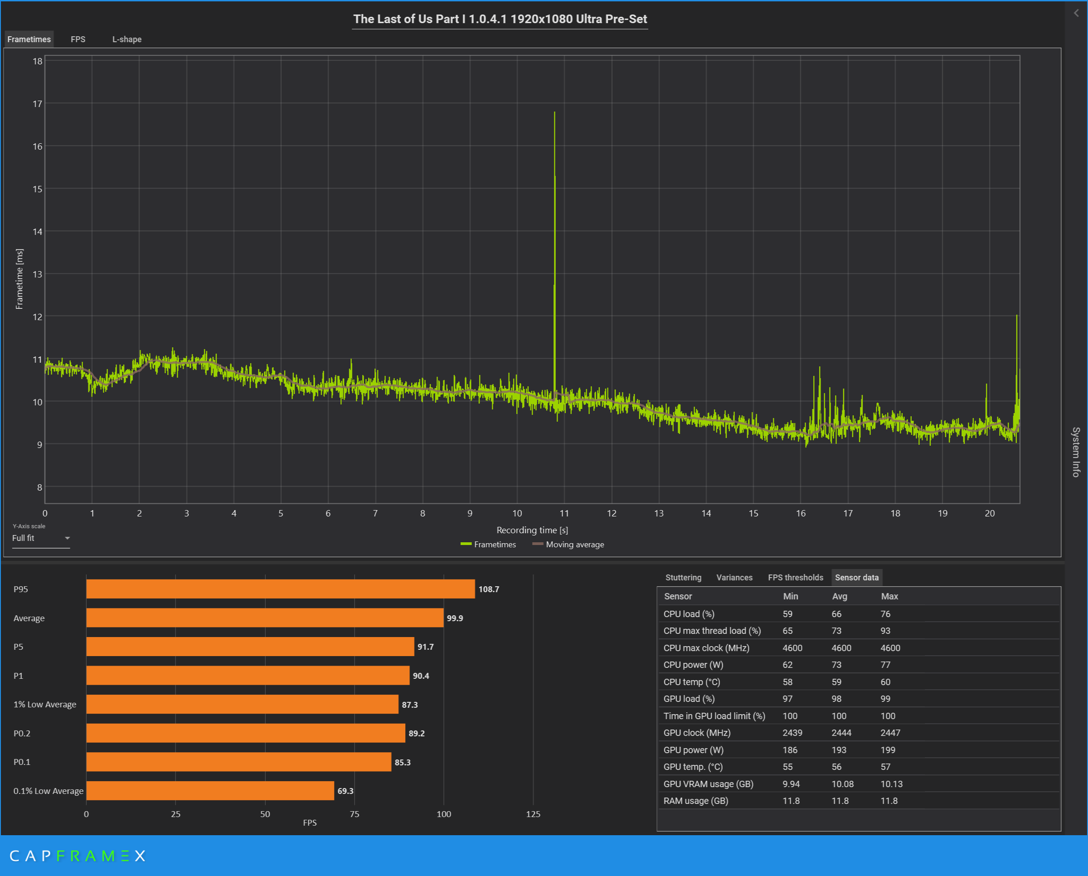Select the GPU VRAM usage (GB) row
Viewport: 1088px width, 876px height.
[x=859, y=784]
